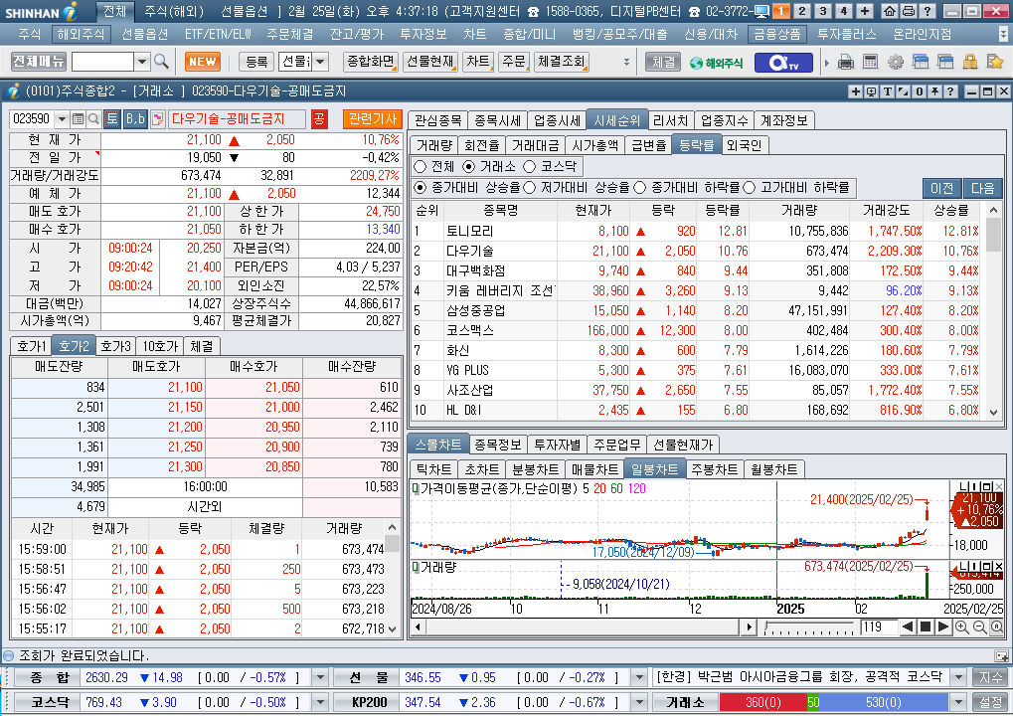Viewport: 1013px width, 716px height.
Task: Toggle the 가격이동평균 indicator checkbox in chart
Action: pyautogui.click(x=416, y=488)
